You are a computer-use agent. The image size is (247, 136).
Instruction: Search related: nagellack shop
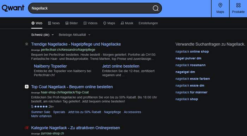(187, 99)
